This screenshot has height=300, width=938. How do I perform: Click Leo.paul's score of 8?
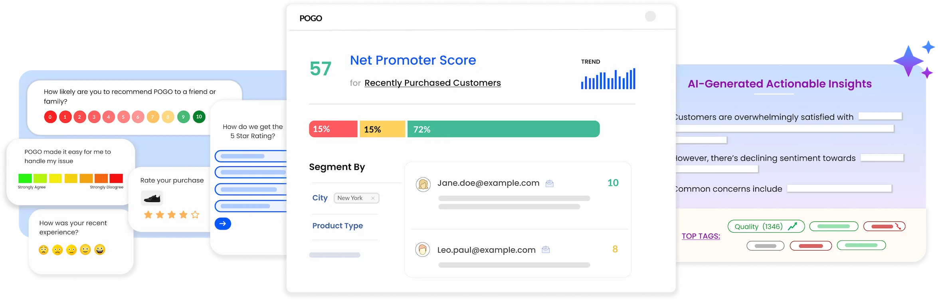pos(615,249)
